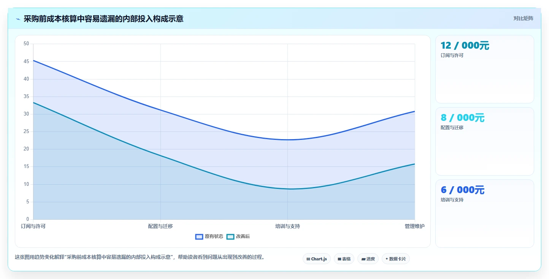Click the y-axis value 25
549x279 pixels.
coord(26,132)
